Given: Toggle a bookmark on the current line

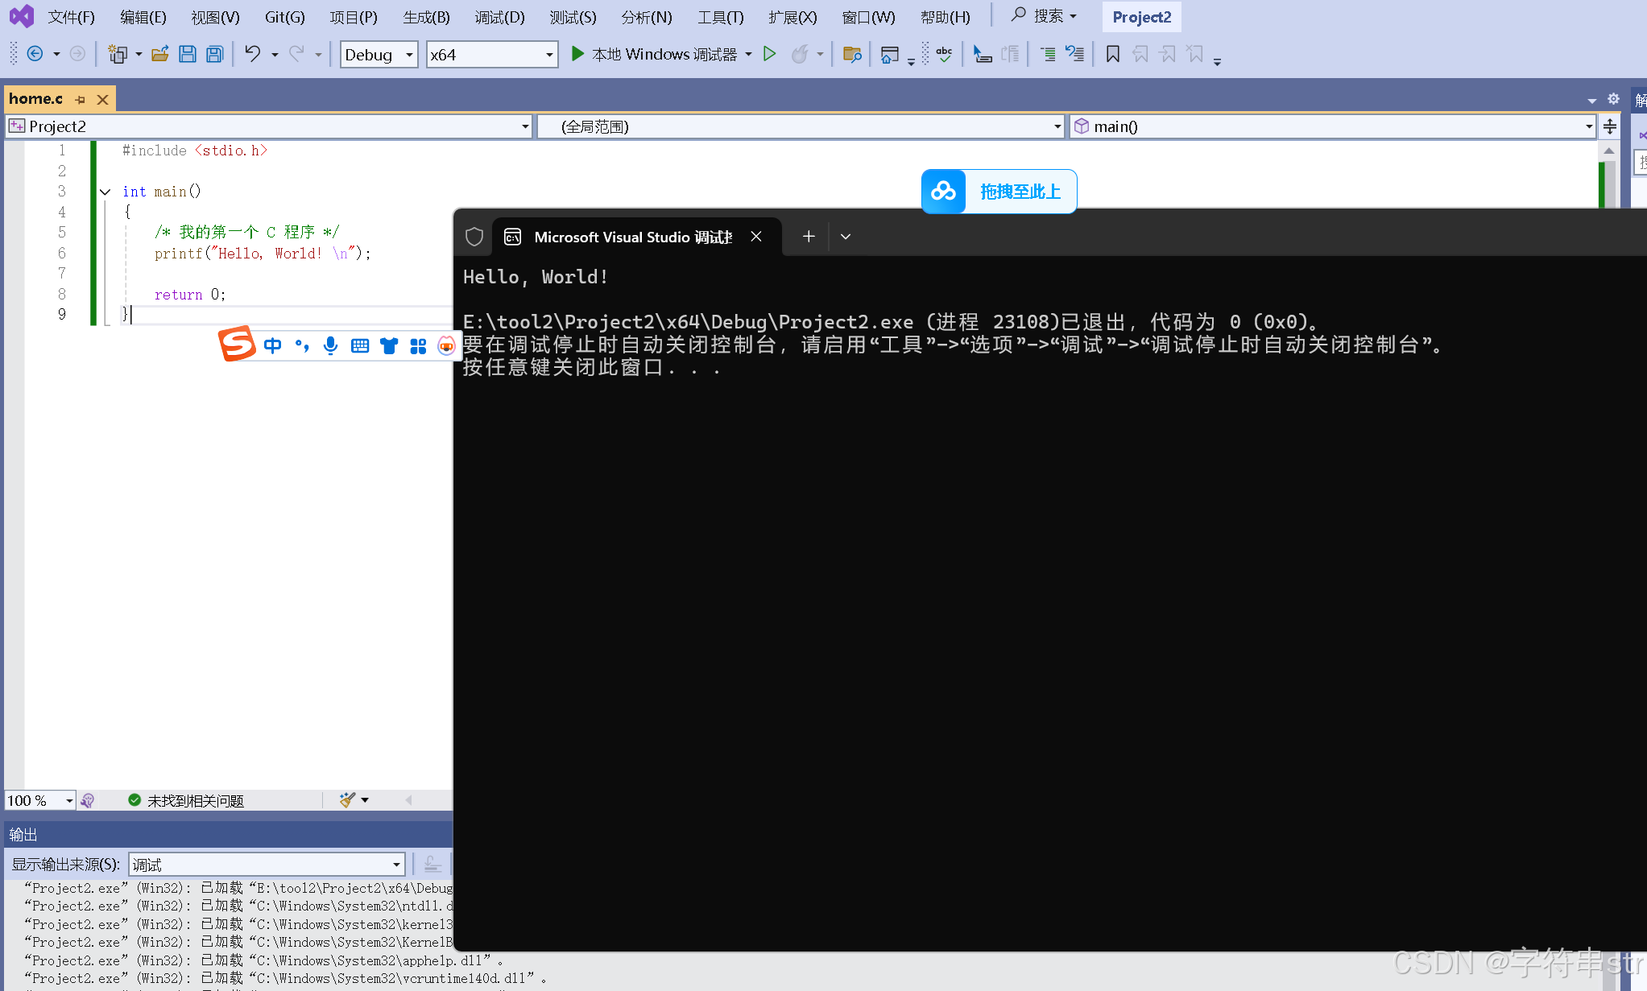Looking at the screenshot, I should click(x=1112, y=54).
